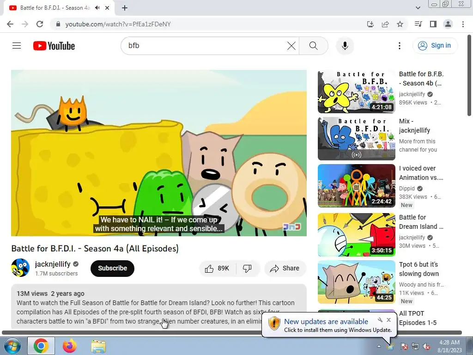Show hidden tray icons arrow
The width and height of the screenshot is (473, 355).
[379, 346]
